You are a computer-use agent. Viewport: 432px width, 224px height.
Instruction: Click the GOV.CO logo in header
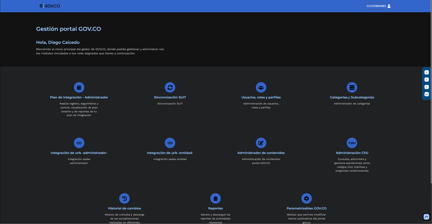(x=50, y=6)
